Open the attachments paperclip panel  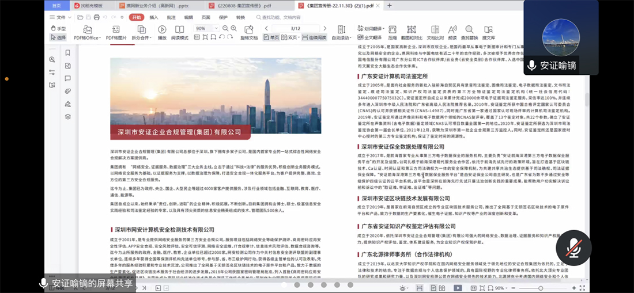coord(68,91)
